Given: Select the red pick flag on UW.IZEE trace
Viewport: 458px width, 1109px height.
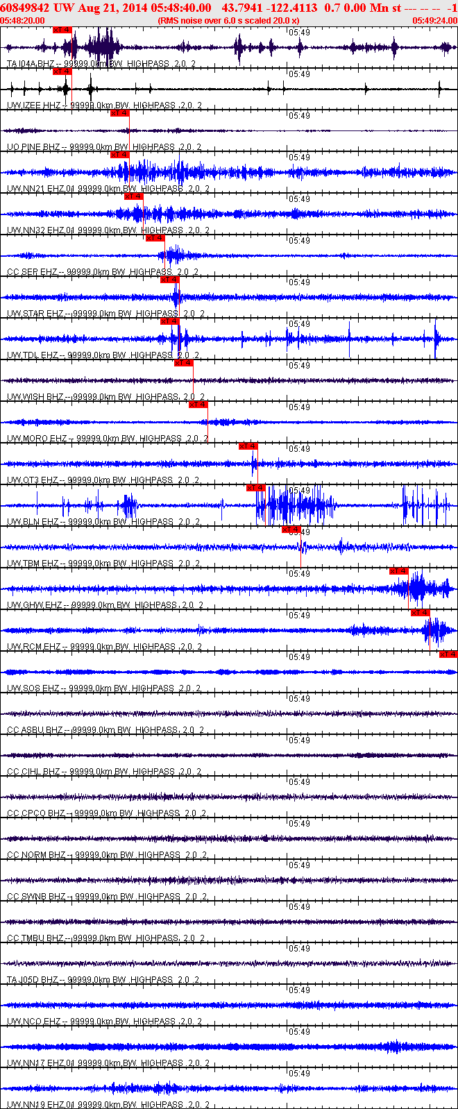Looking at the screenshot, I should [x=62, y=71].
